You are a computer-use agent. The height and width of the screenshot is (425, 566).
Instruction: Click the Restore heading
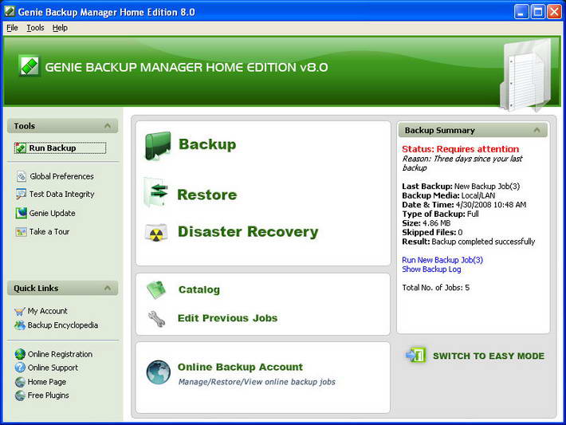pyautogui.click(x=207, y=195)
